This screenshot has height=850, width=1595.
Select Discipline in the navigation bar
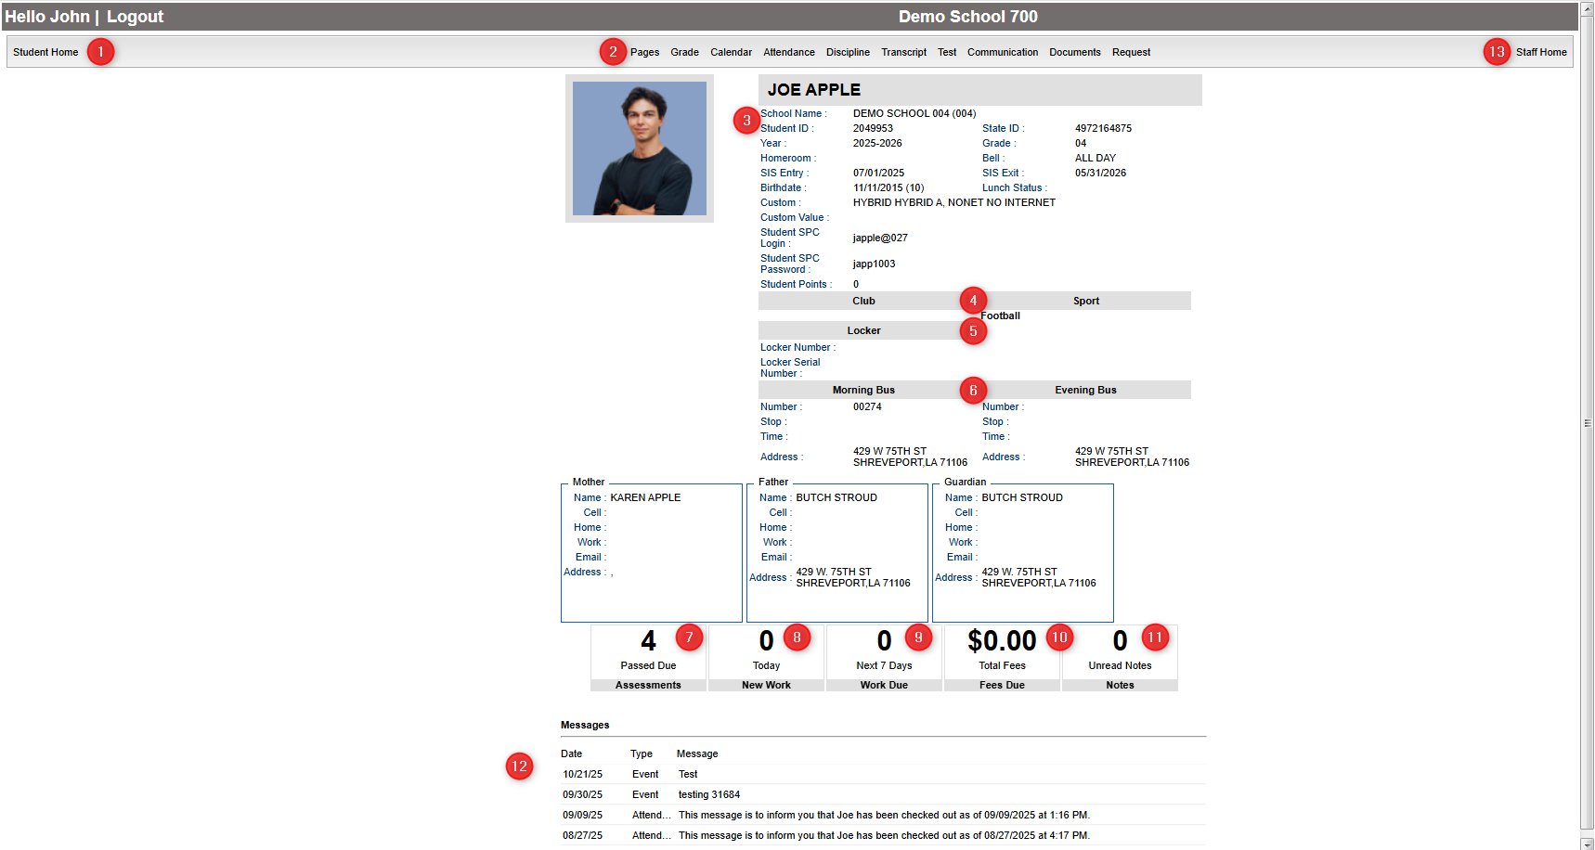tap(848, 52)
